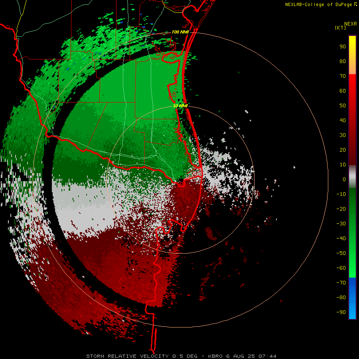Click the 90 value on velocity scale
359x359 pixels.
[x=343, y=47]
